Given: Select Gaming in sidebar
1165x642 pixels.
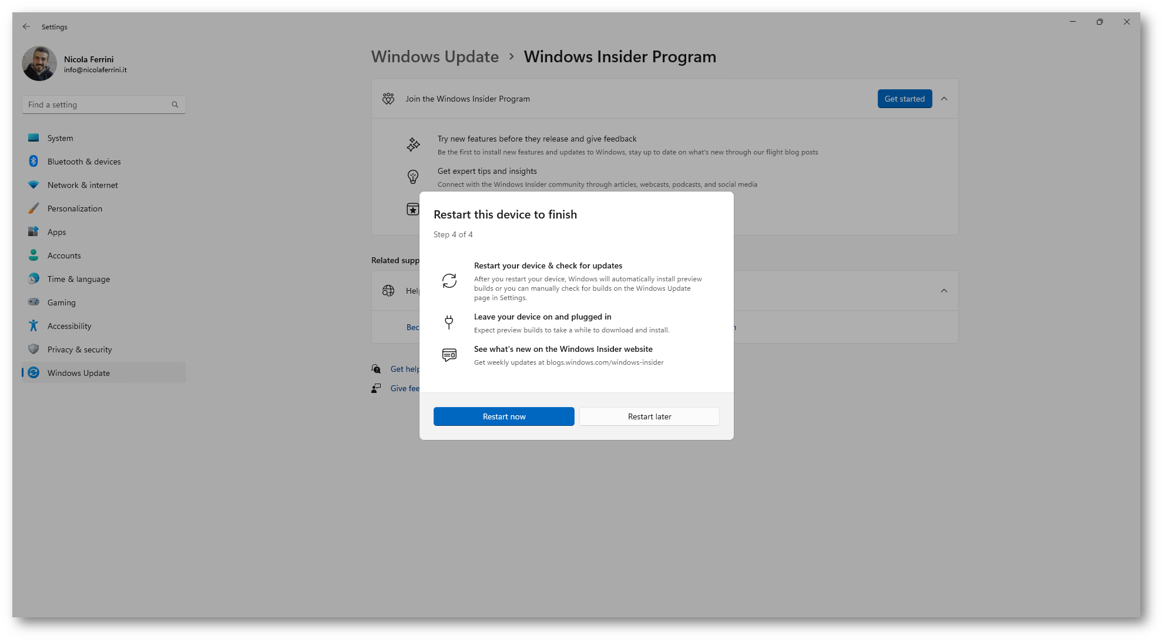Looking at the screenshot, I should pos(104,302).
